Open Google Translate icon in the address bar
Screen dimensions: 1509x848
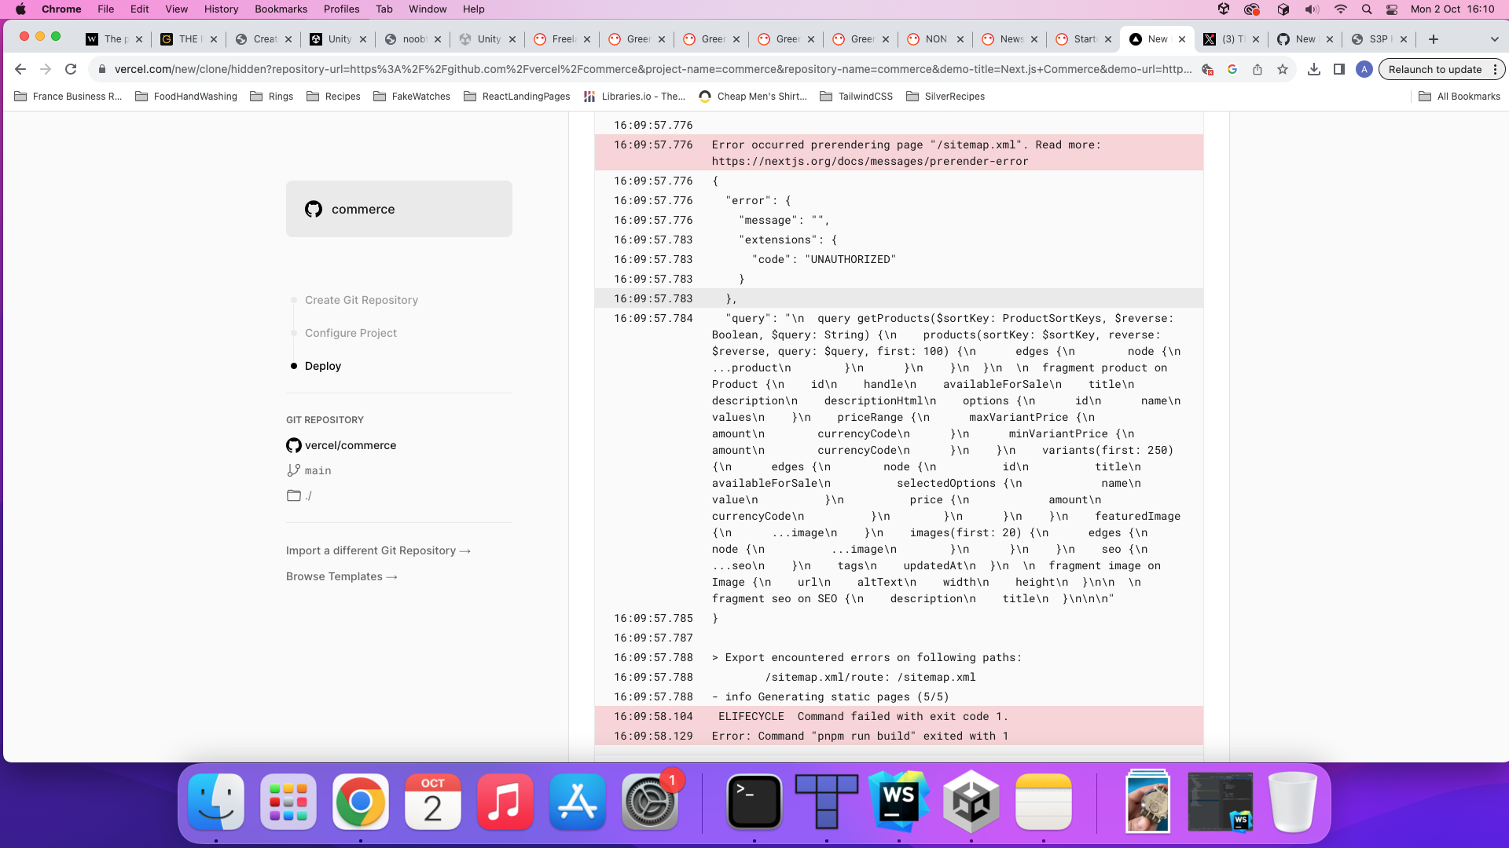click(1232, 69)
